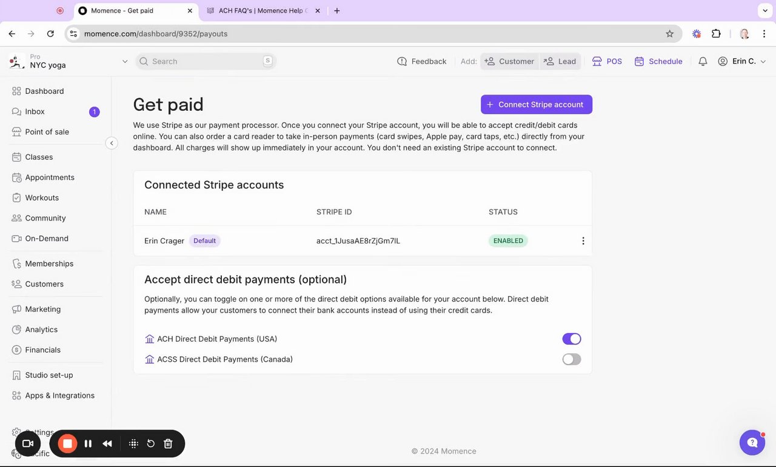Open the POS link

(607, 61)
